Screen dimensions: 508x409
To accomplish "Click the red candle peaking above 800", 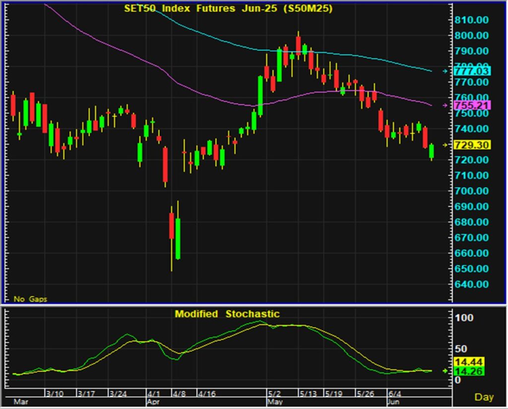I will (298, 45).
